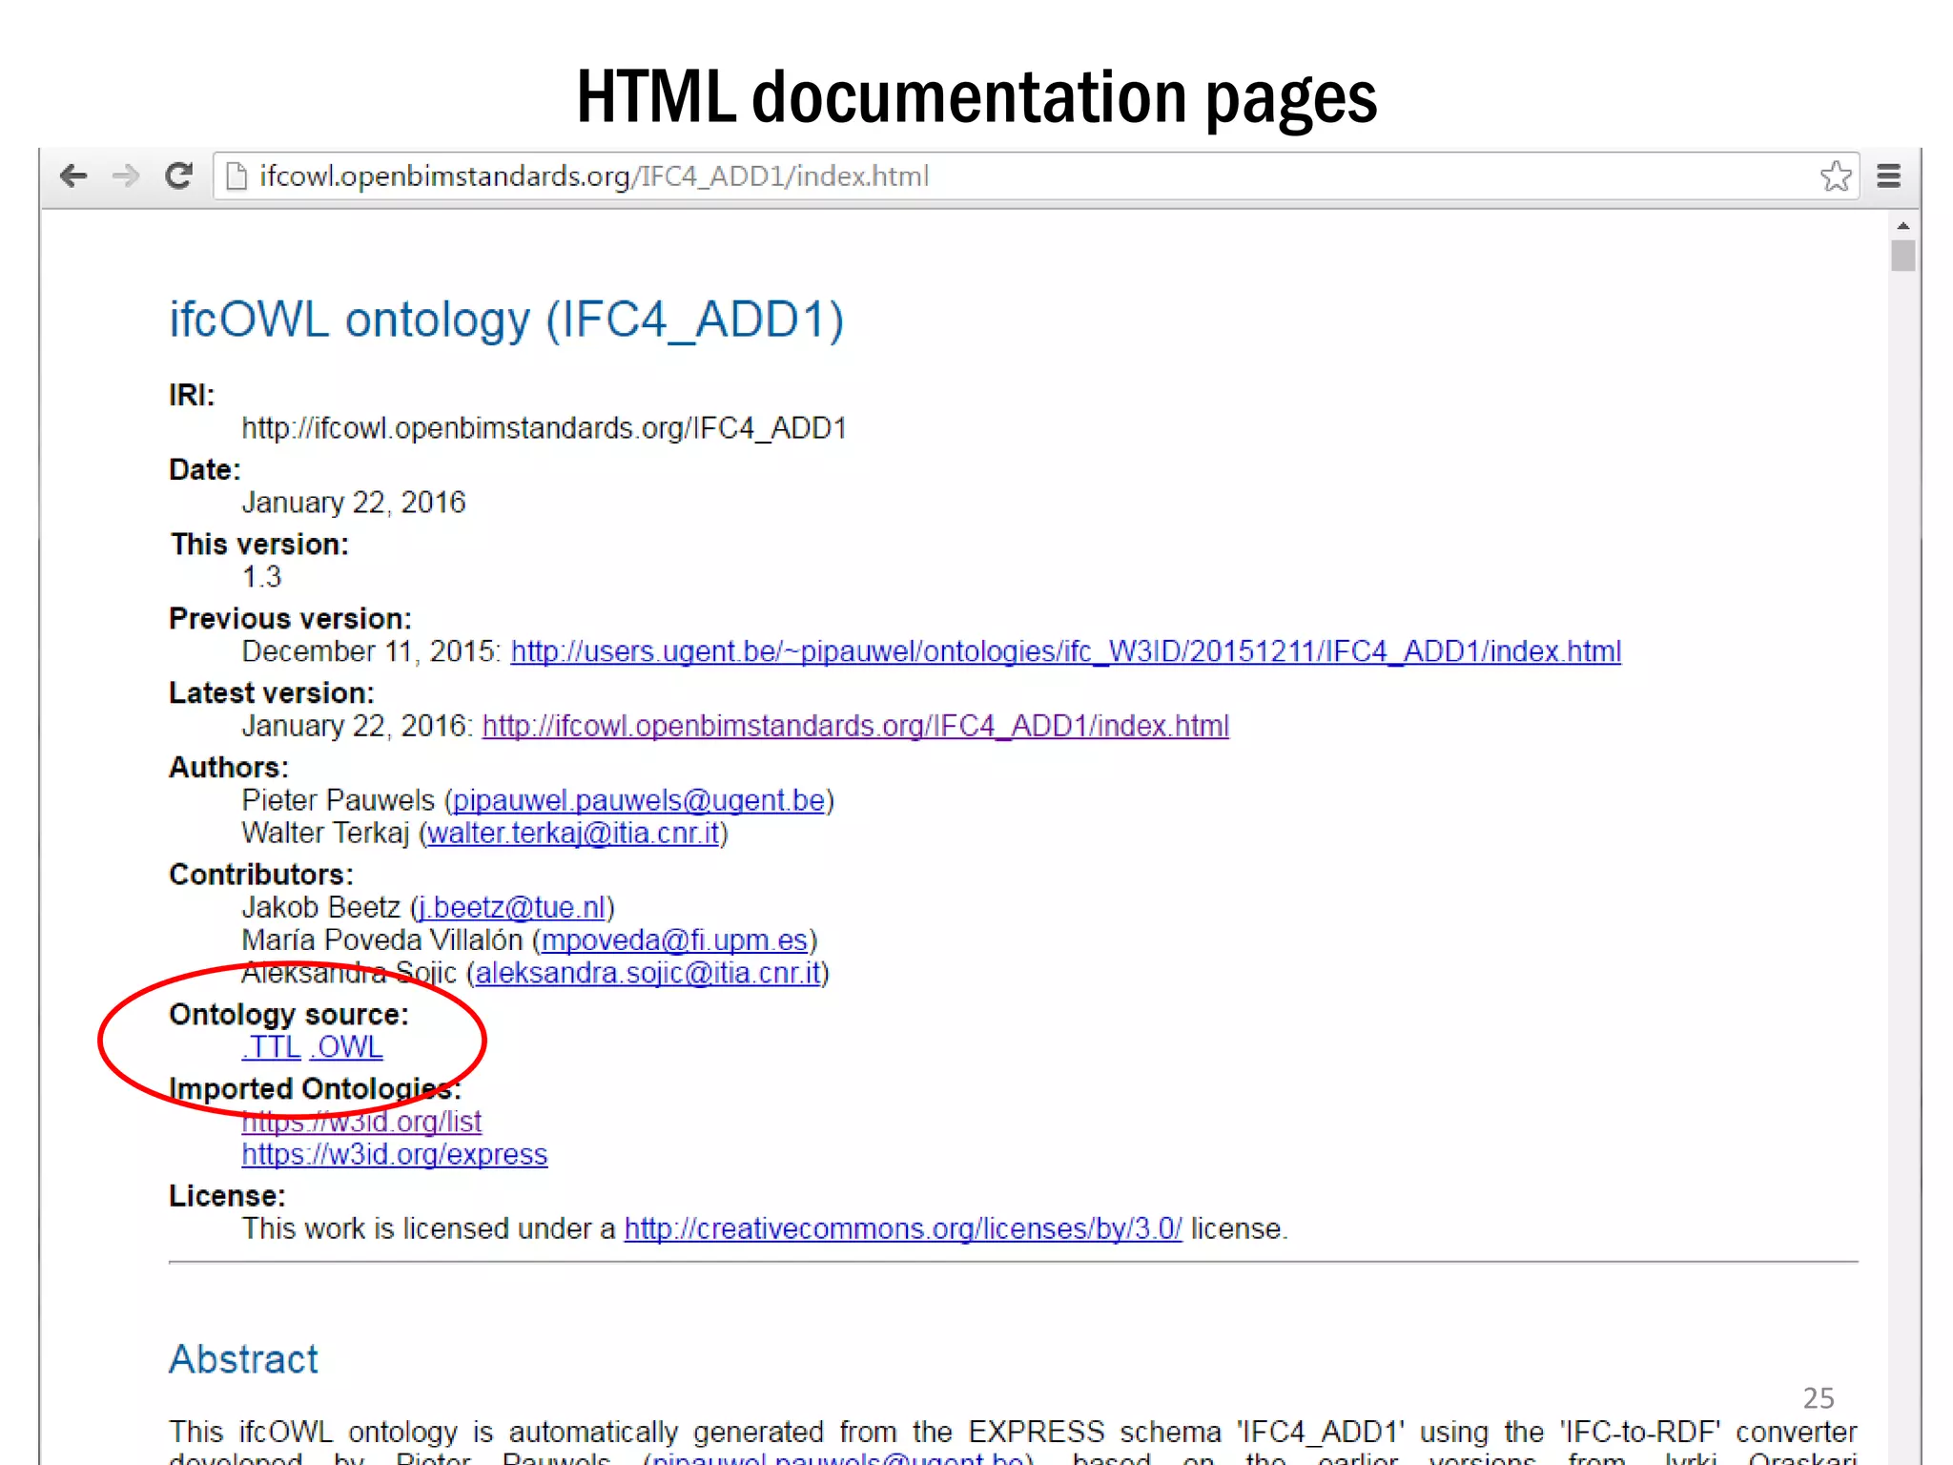Download the .TTL ontology source

[271, 1047]
